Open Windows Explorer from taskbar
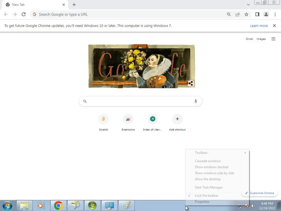This screenshot has width=281, height=211. click(x=24, y=206)
